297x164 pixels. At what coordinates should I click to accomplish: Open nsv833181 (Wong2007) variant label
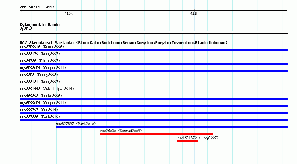(x=40, y=82)
